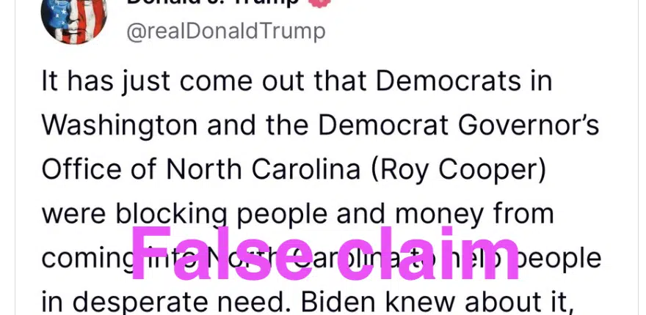646x315 pixels.
Task: Open the American flag profile avatar
Action: click(73, 18)
